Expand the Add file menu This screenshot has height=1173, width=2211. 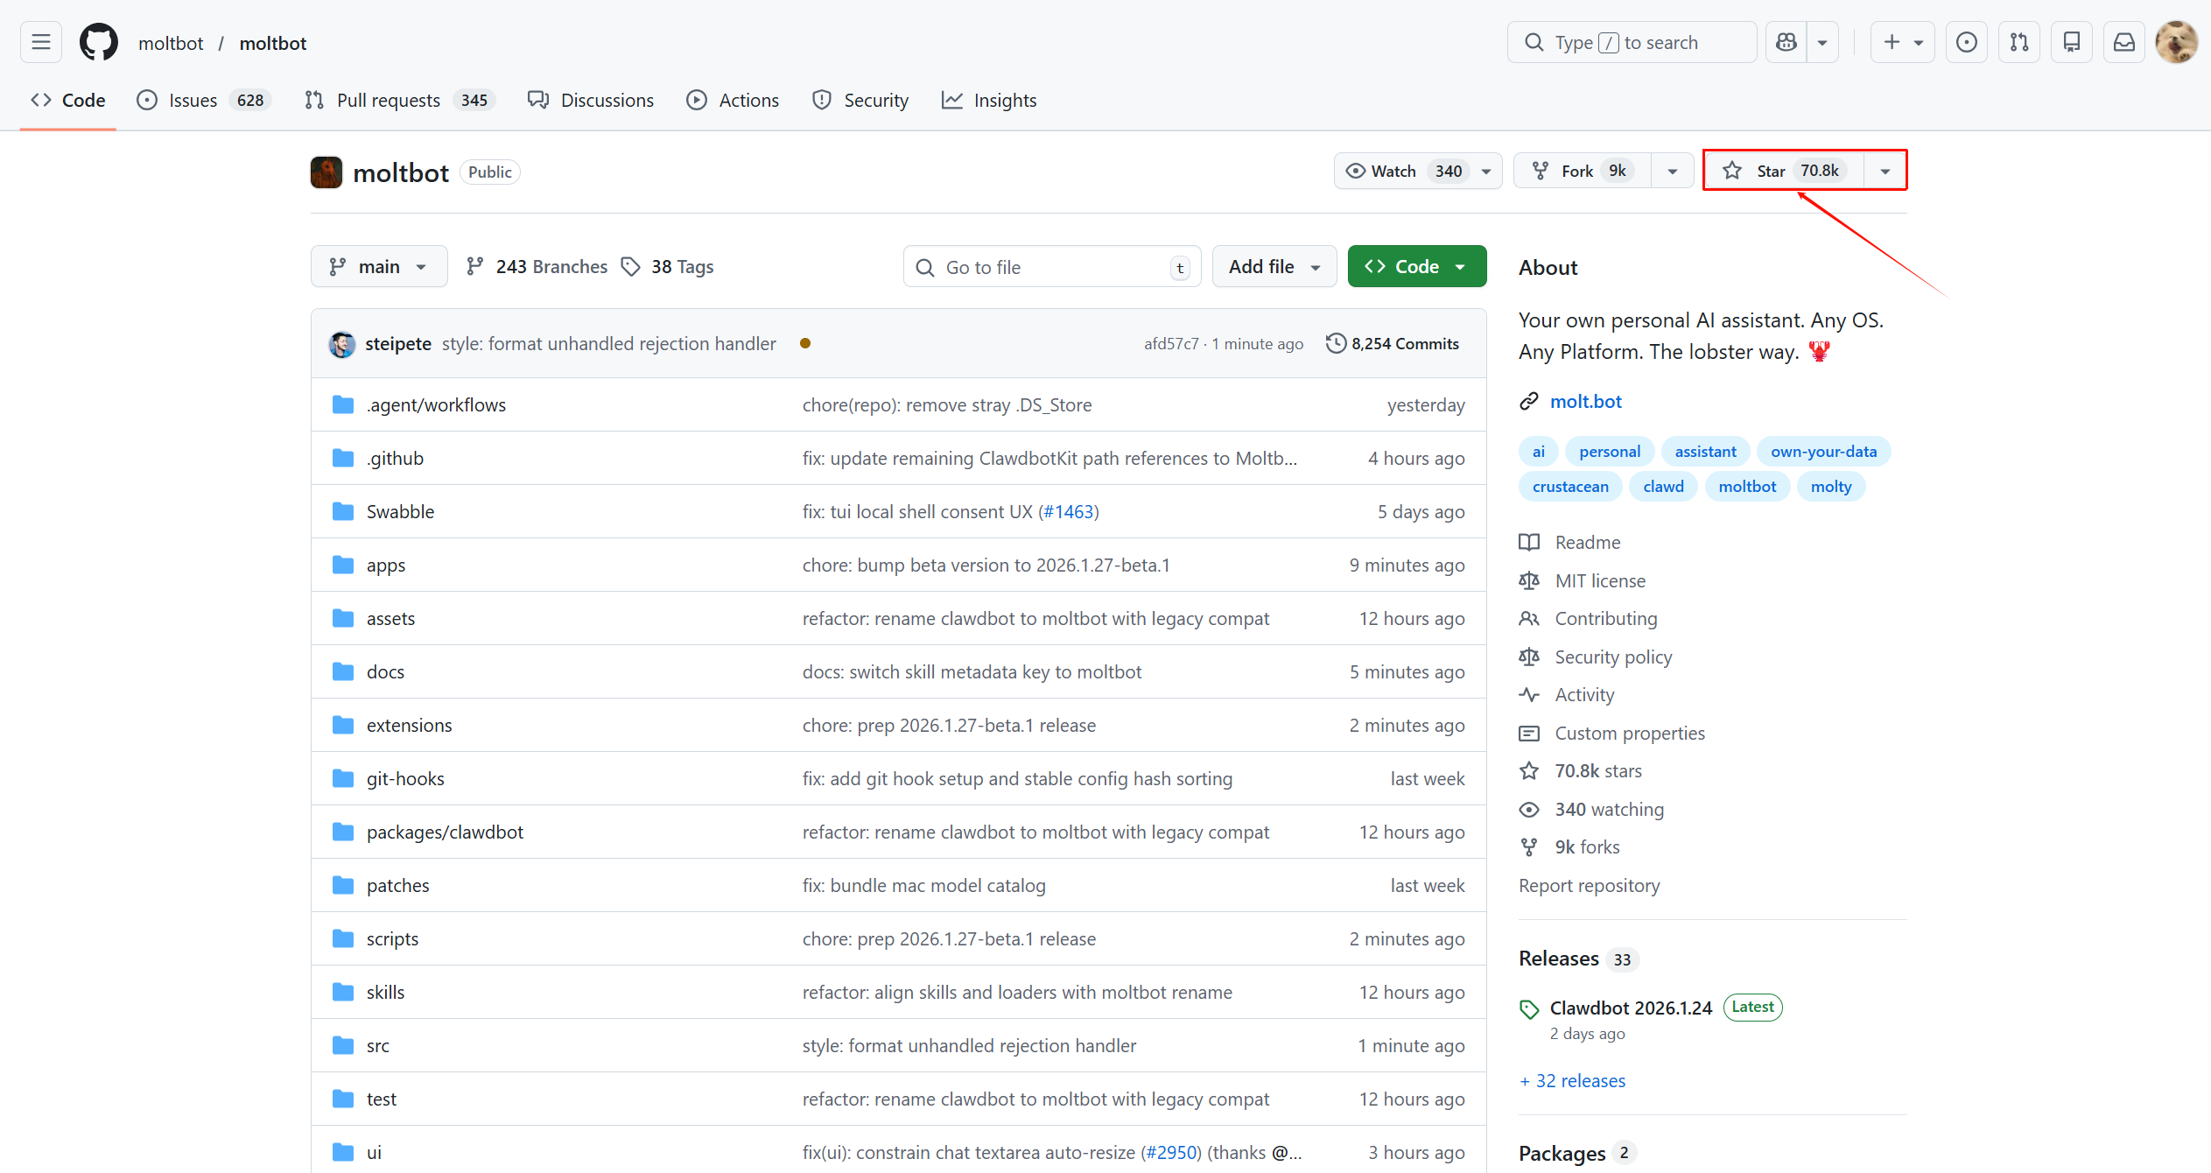point(1274,267)
